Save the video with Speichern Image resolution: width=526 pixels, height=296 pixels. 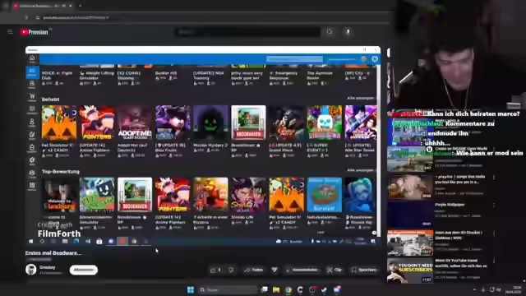point(364,270)
